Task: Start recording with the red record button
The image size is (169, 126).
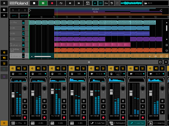Action: pos(52,3)
